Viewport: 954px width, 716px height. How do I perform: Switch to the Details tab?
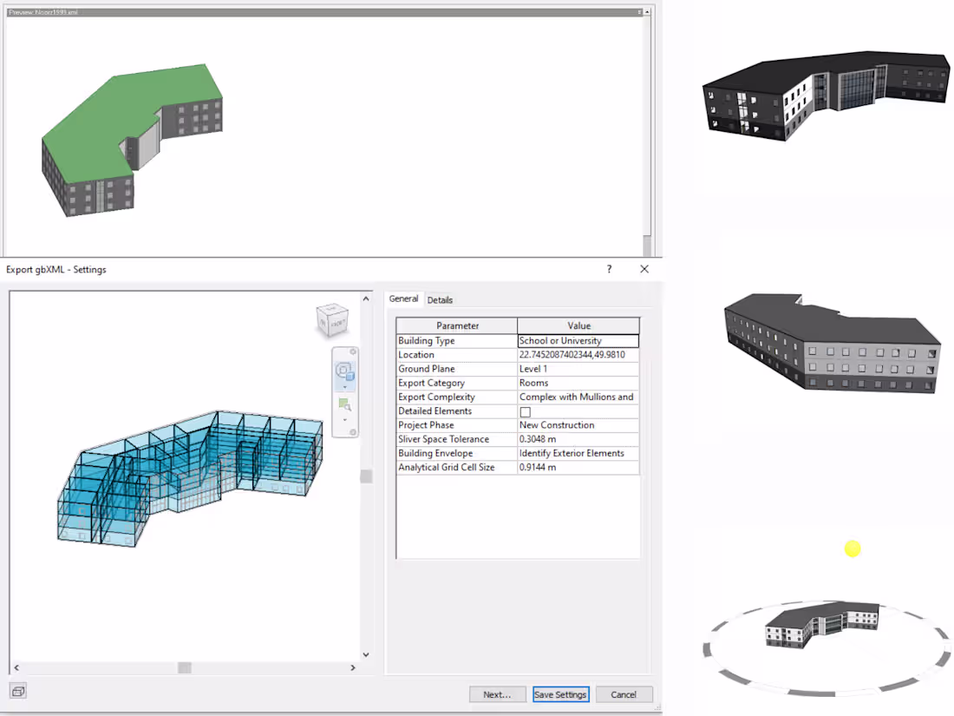(440, 299)
